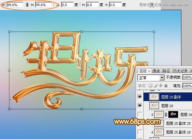The image size is (192, 139).
Task: Switch to the 路径 tab
Action: point(166,71)
